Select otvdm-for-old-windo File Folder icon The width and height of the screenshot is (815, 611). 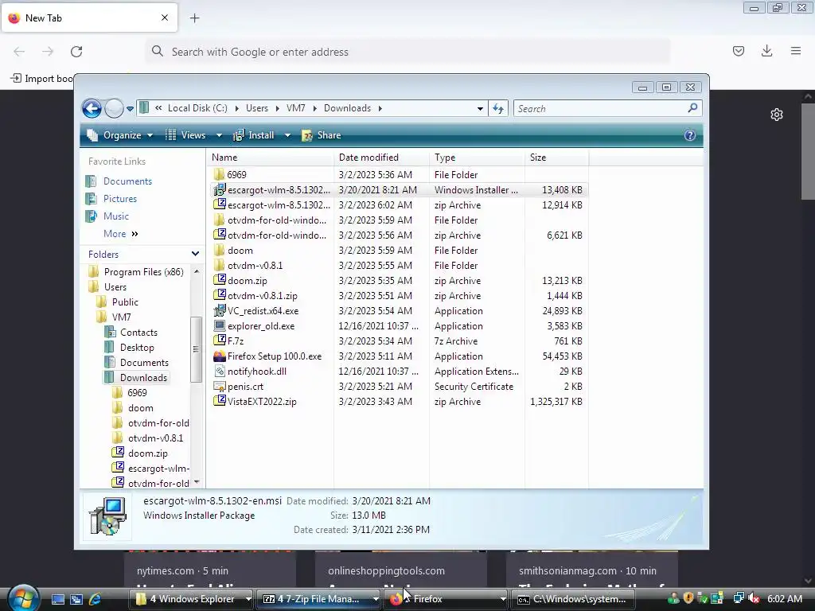point(220,220)
